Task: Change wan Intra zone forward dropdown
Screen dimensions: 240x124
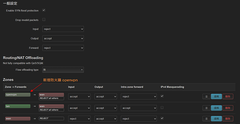Action: 139,119
